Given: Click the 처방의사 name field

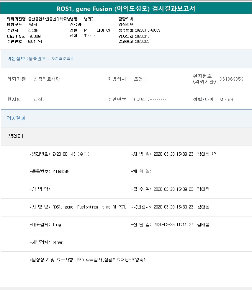Looking at the screenshot, I should (x=140, y=79).
